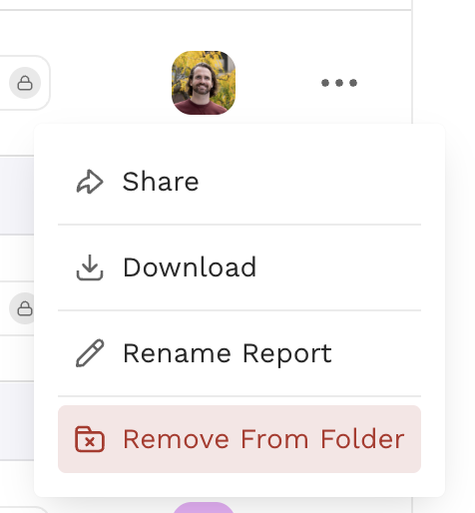Click the pencil icon beside Rename Report
Screen dimensions: 475x513
pyautogui.click(x=90, y=353)
